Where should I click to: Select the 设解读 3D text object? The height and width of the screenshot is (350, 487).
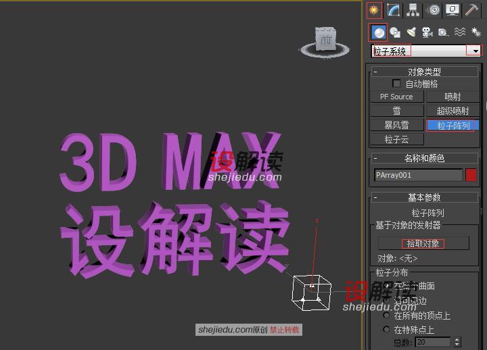175,239
